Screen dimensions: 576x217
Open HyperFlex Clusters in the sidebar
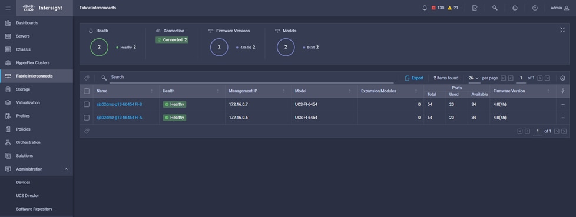pyautogui.click(x=37, y=63)
